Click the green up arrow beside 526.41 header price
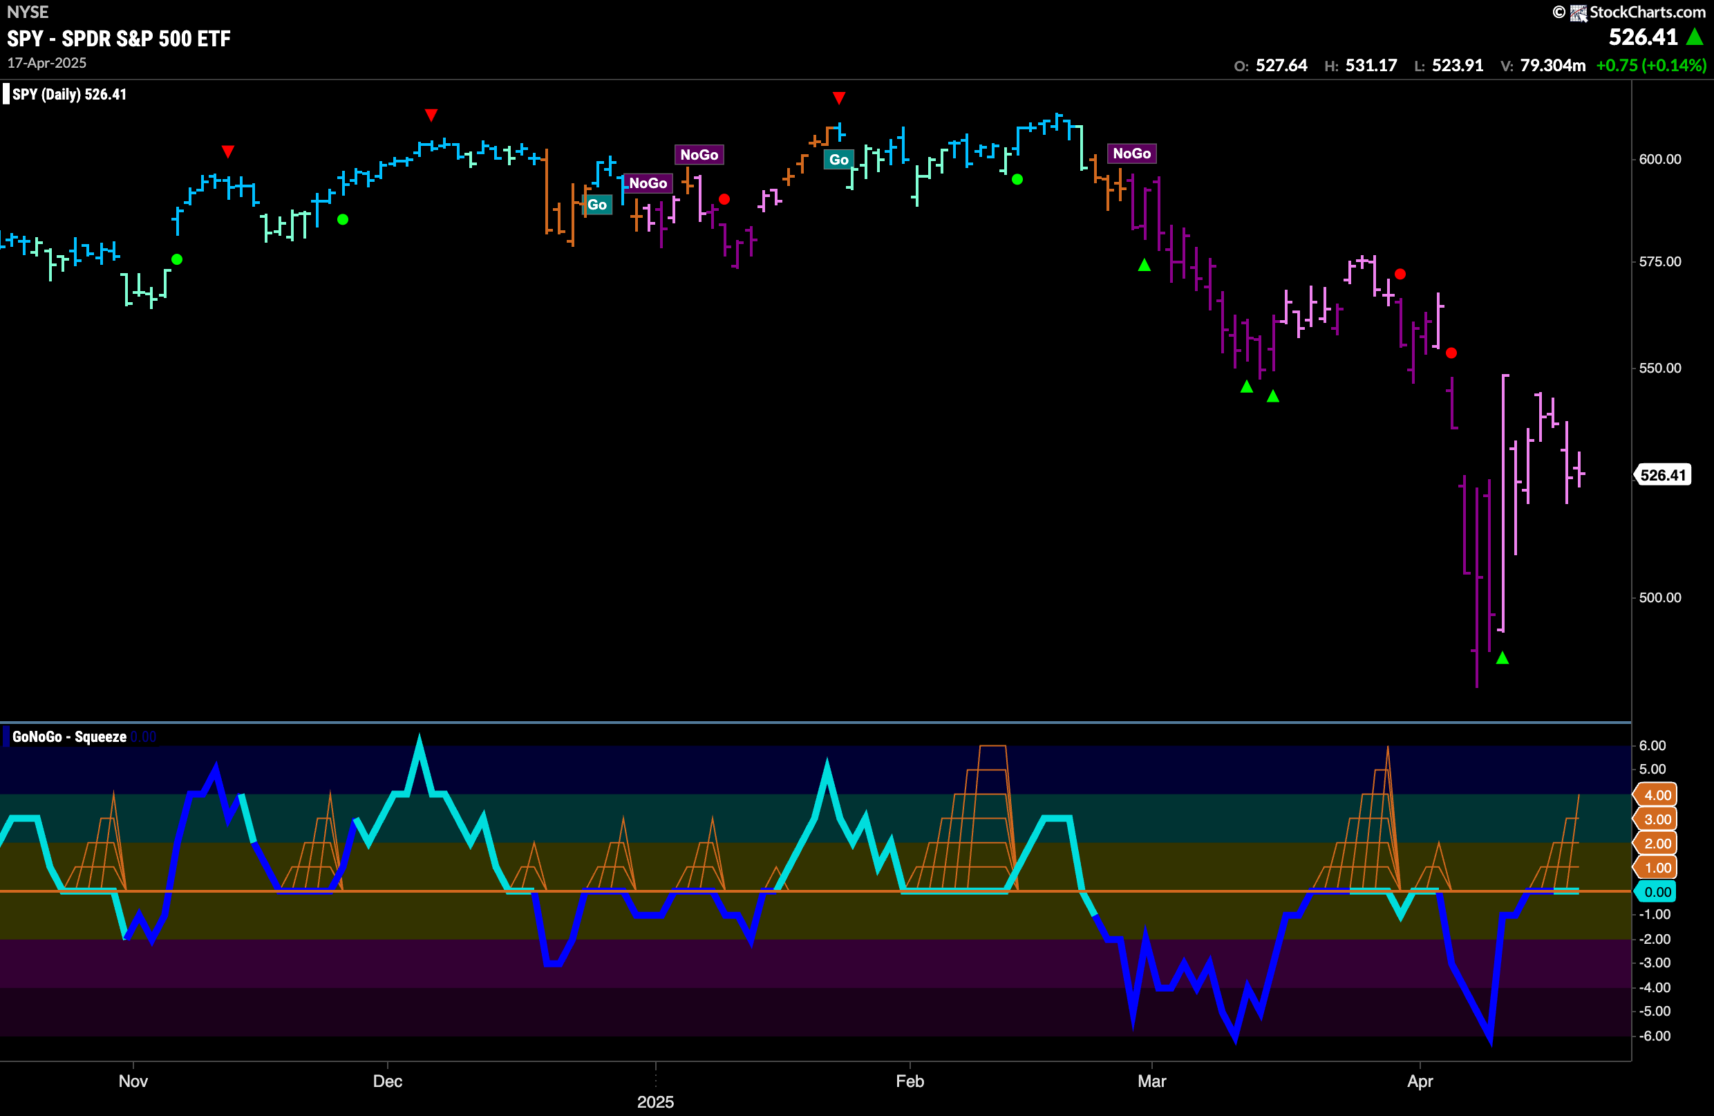 (x=1695, y=37)
